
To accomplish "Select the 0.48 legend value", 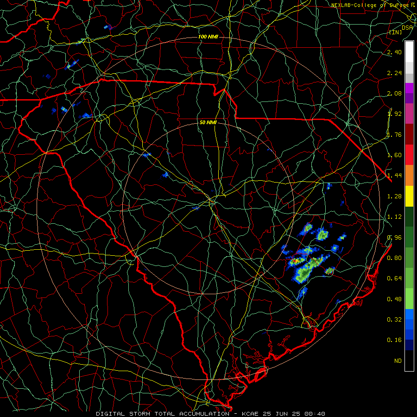I will click(394, 299).
